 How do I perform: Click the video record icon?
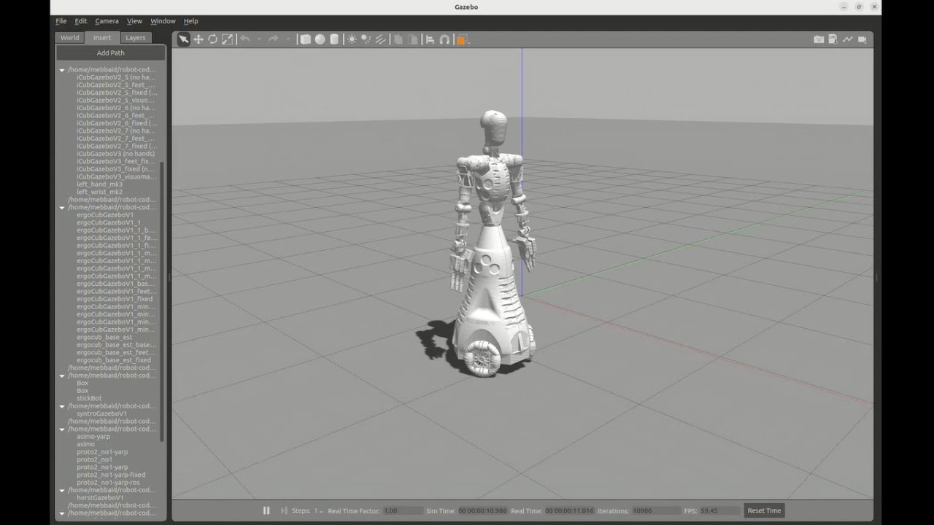[x=862, y=39]
